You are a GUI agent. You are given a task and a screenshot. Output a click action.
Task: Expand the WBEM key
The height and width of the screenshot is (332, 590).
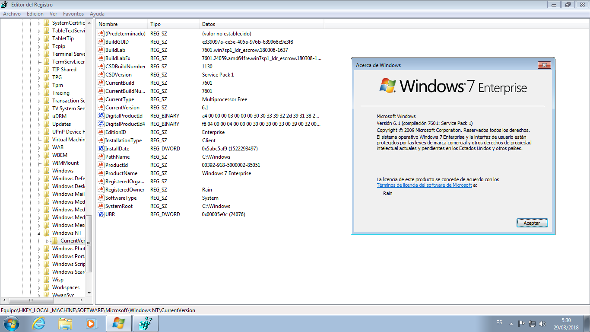coord(39,155)
